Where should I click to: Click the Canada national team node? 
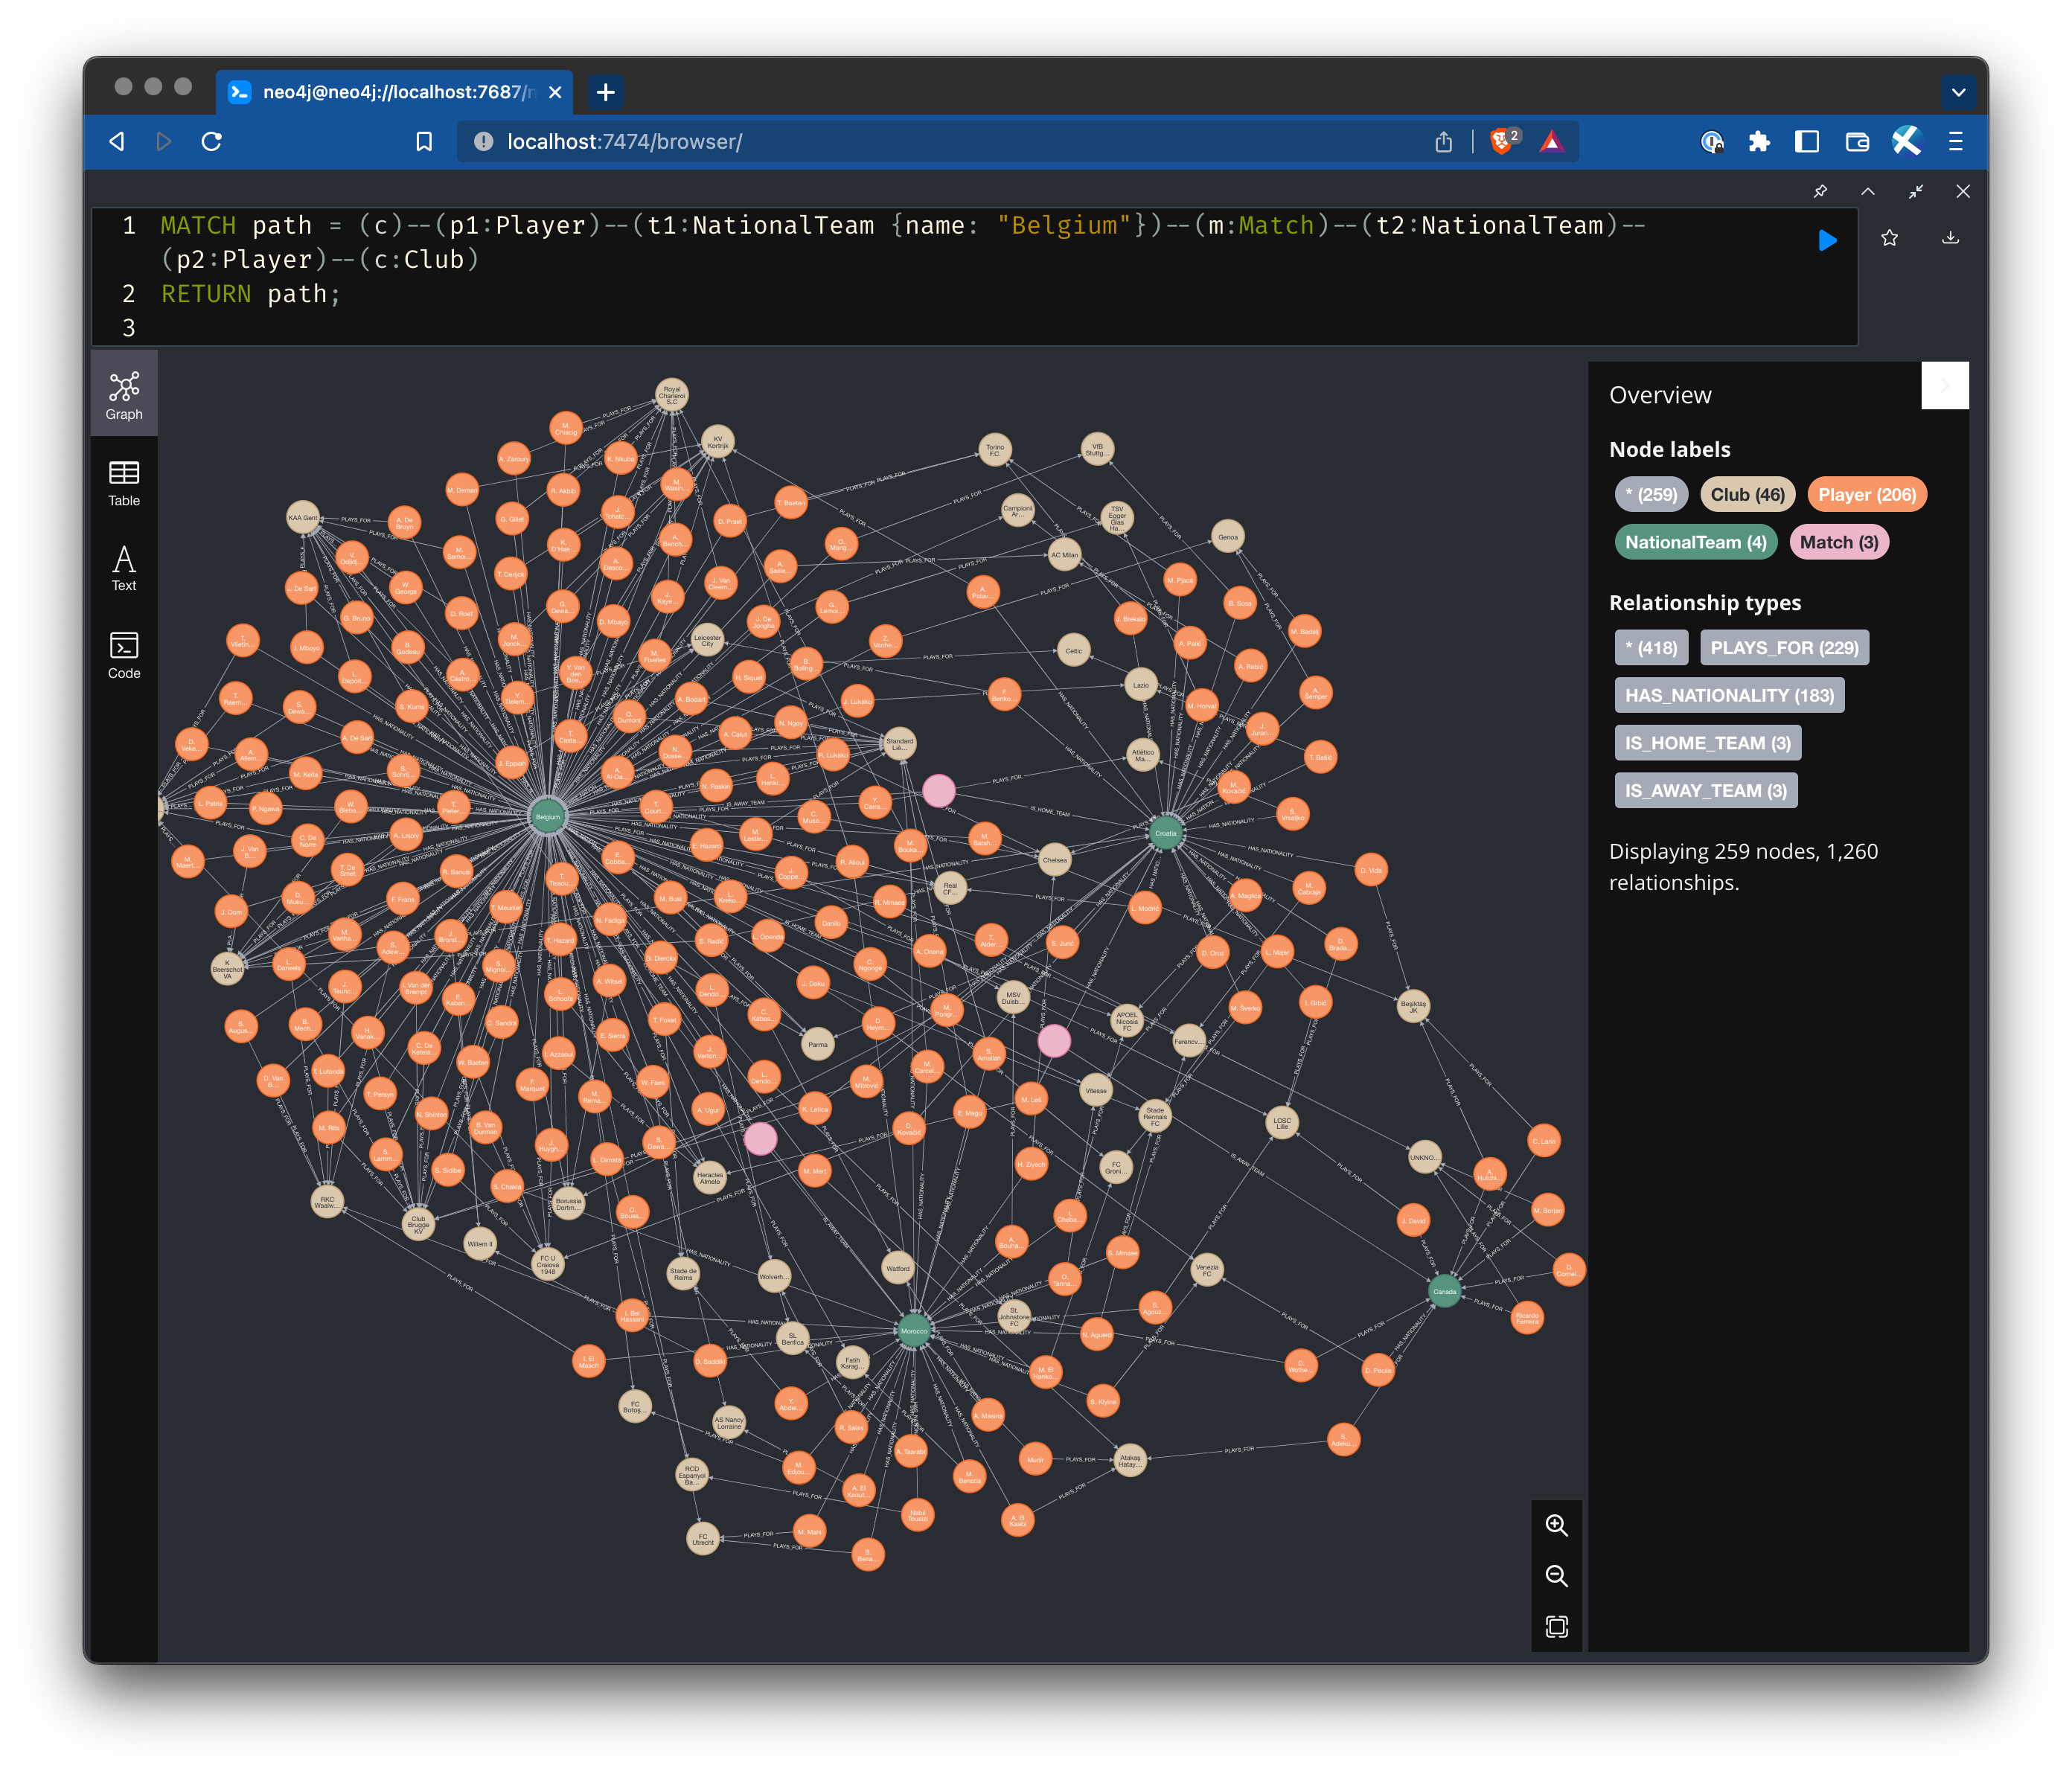tap(1445, 1291)
